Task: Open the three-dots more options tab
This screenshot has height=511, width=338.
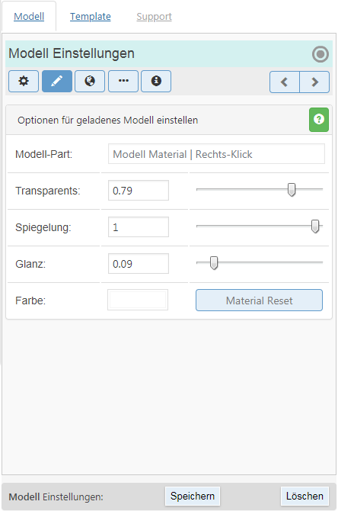Action: coord(123,81)
